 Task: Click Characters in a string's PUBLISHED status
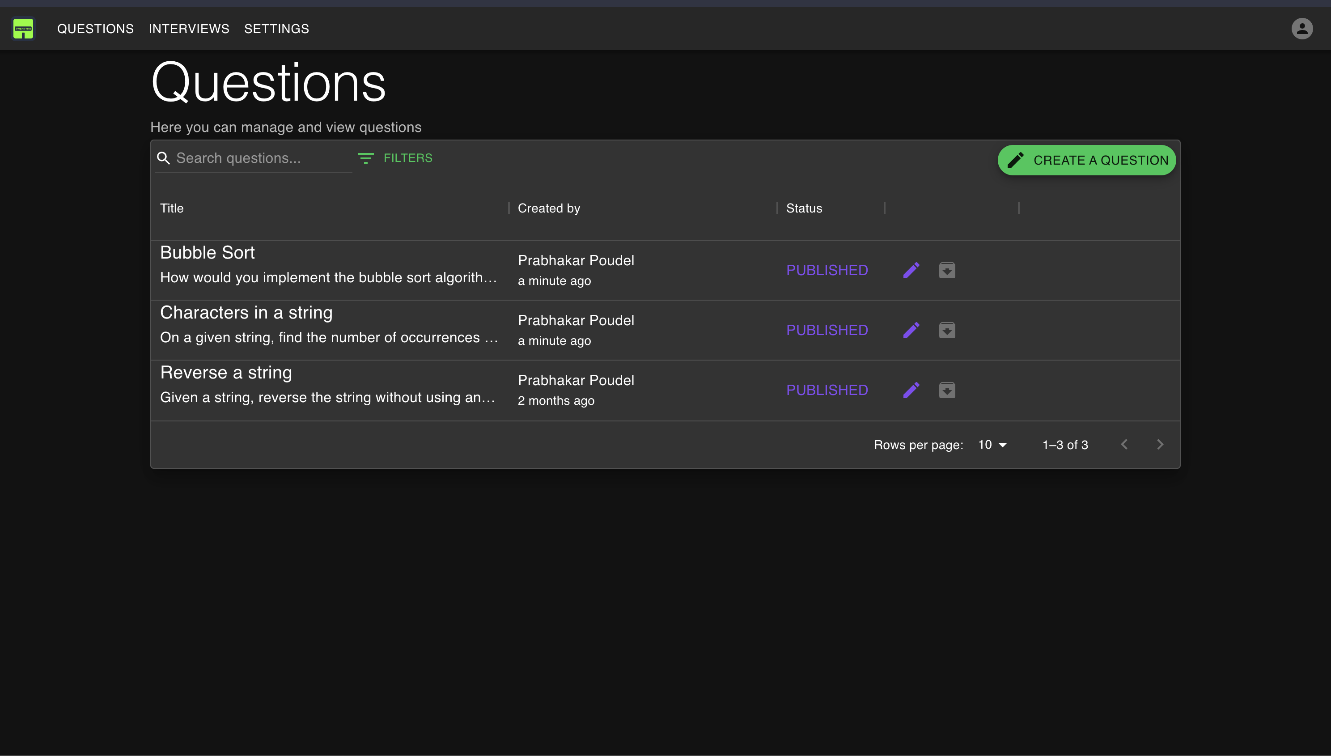point(827,330)
